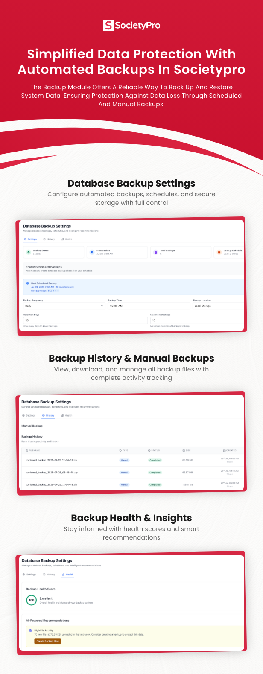The image size is (263, 674).
Task: Click the Backup Time 02:00 AM field
Action: (149, 306)
